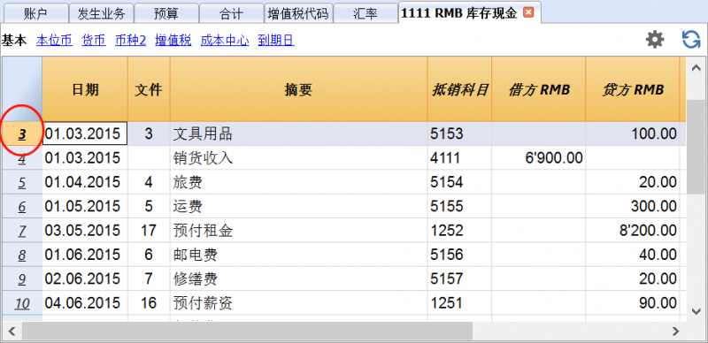
Task: Select the date cell of 文具用品 row
Action: pos(85,134)
